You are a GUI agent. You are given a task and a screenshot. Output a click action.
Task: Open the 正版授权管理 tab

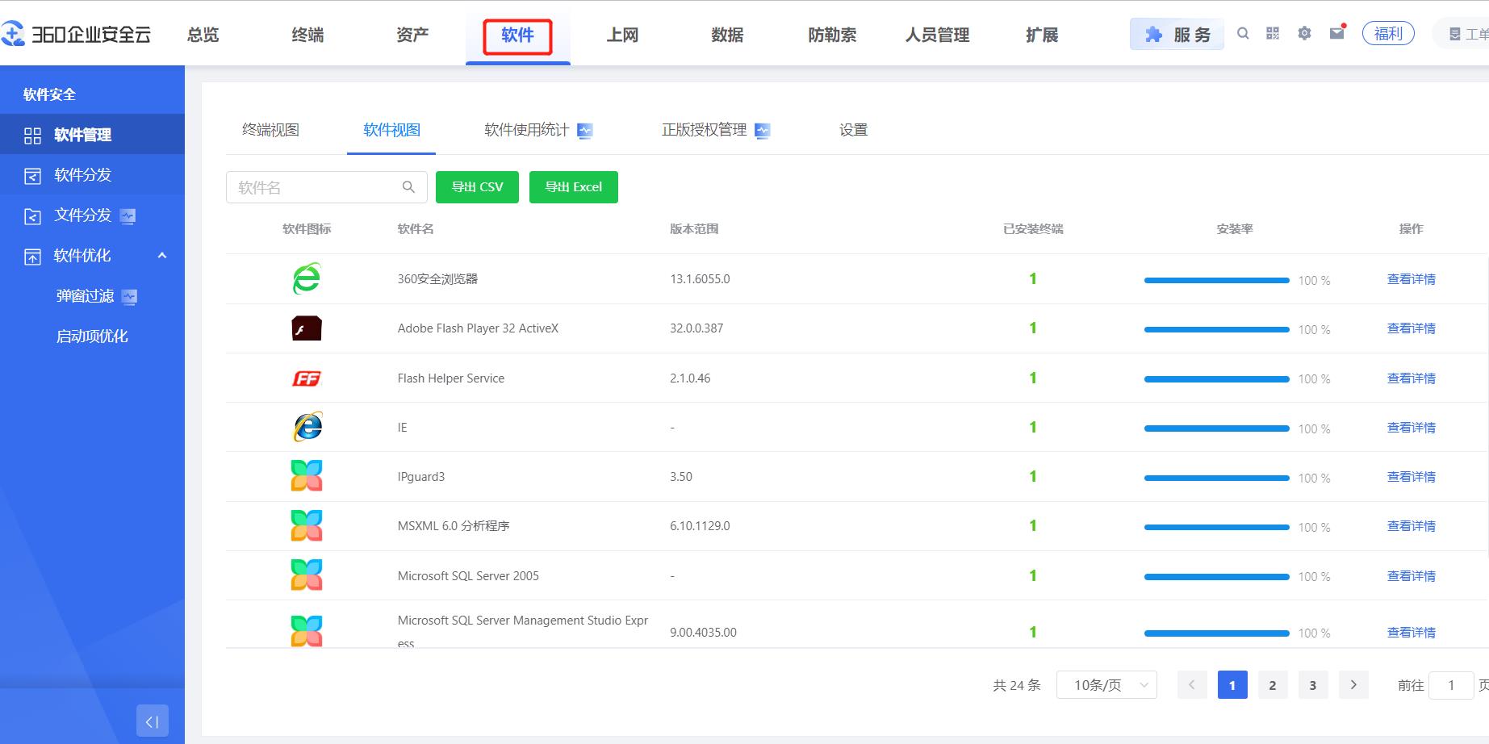coord(704,130)
